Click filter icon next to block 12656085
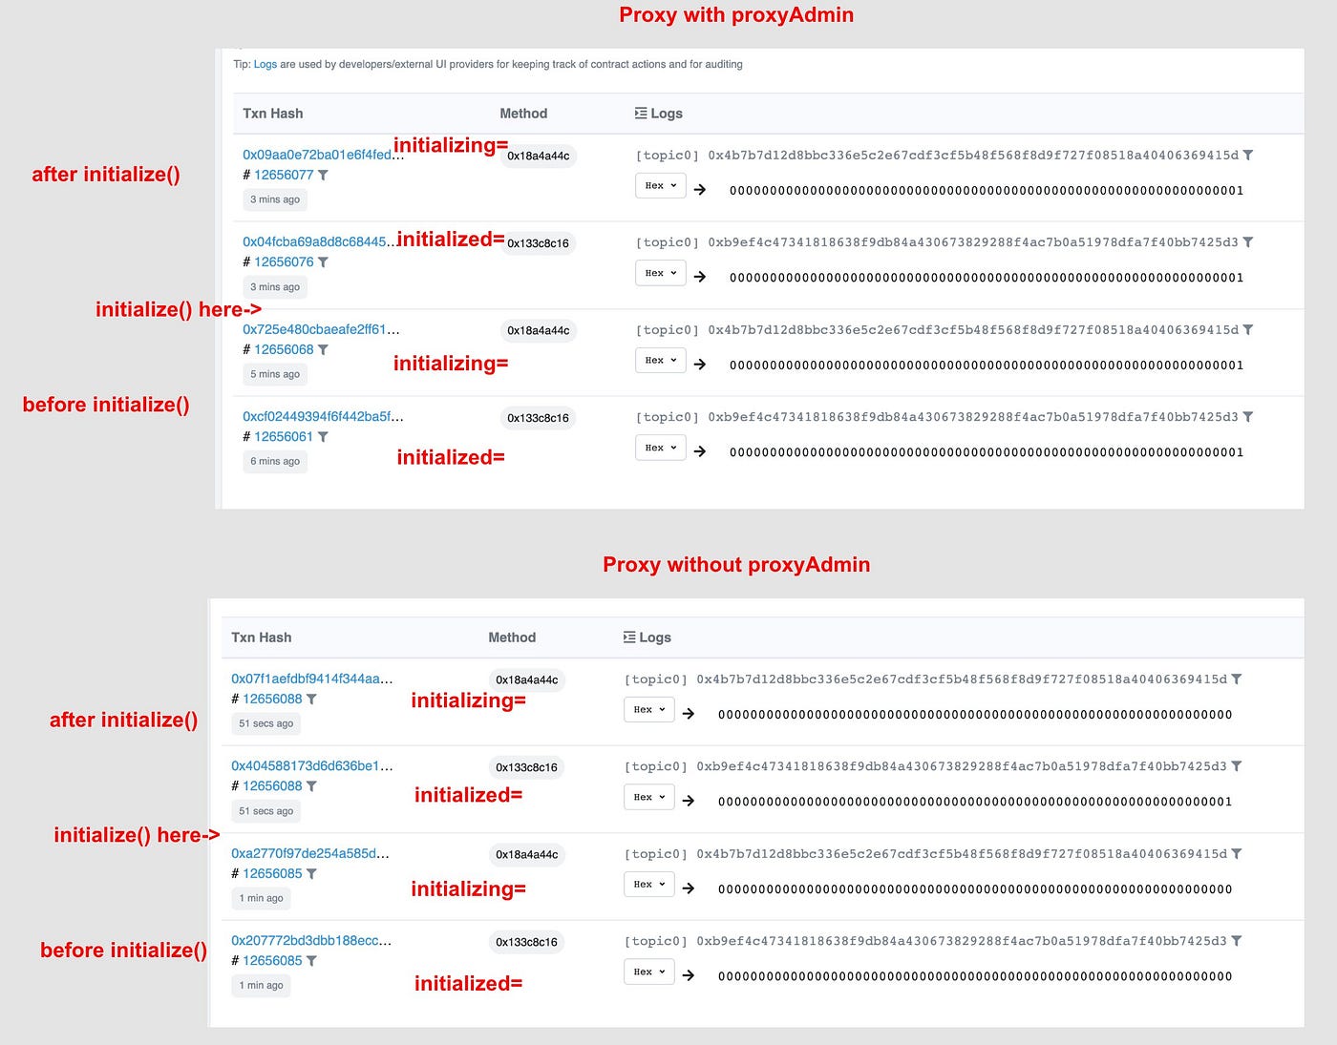 (x=312, y=873)
